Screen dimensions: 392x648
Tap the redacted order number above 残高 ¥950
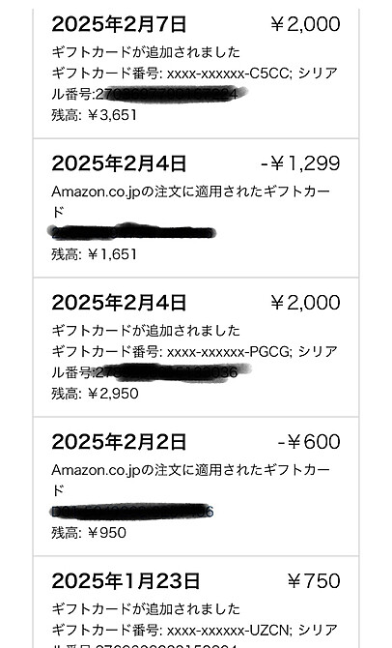tap(132, 512)
